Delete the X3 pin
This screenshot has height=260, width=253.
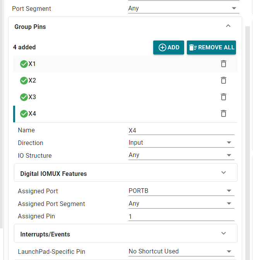[x=223, y=97]
